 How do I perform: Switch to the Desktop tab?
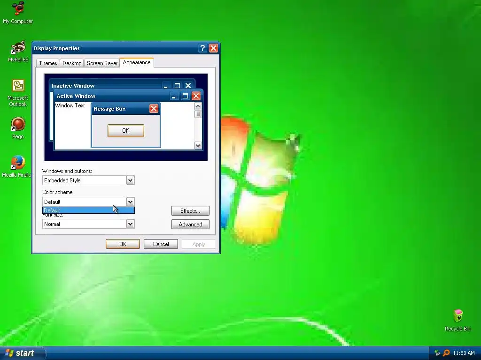[72, 63]
